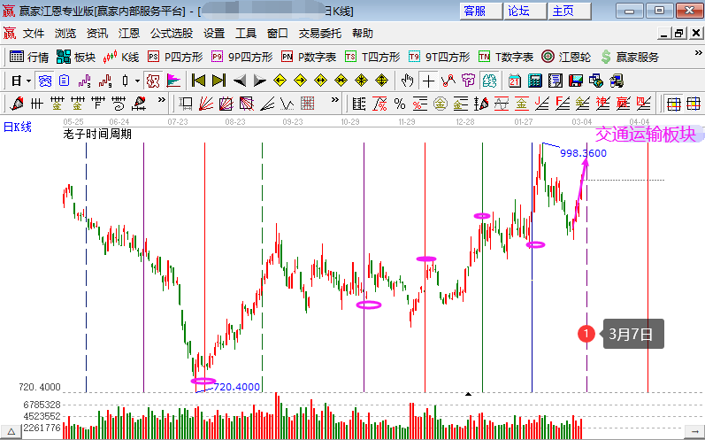Click the percent % tool icon
This screenshot has width=705, height=440.
pos(400,104)
